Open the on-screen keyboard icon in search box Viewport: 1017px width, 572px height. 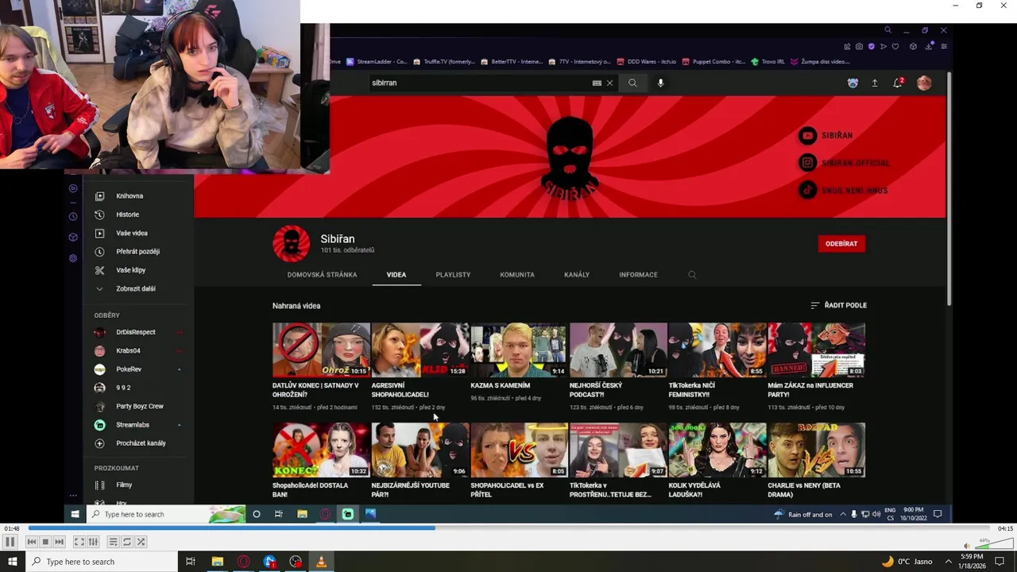pyautogui.click(x=597, y=83)
